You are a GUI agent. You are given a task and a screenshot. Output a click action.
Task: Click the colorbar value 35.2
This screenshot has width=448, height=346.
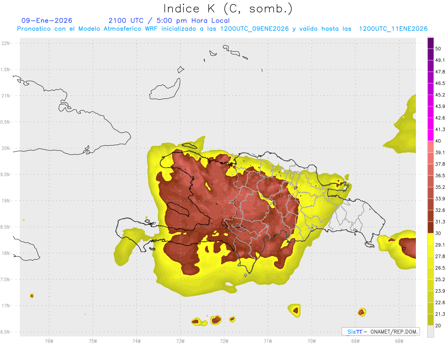(x=440, y=187)
